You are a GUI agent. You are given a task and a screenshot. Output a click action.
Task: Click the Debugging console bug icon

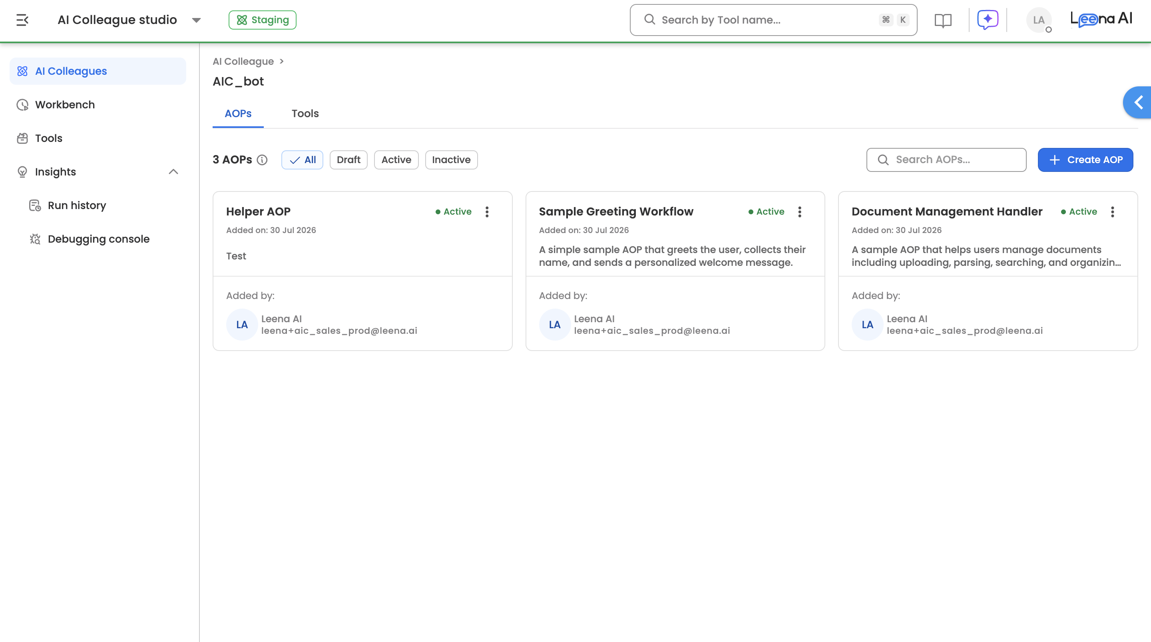(35, 239)
